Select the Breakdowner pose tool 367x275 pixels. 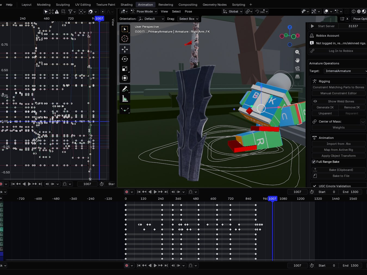click(125, 109)
